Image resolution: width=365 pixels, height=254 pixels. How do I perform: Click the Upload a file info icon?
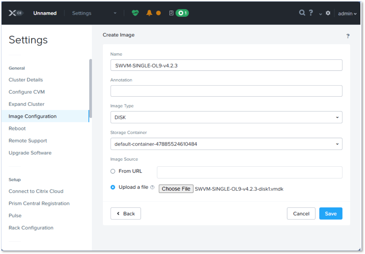pos(152,187)
